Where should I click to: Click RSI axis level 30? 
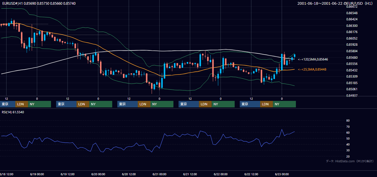pyautogui.click(x=348, y=150)
